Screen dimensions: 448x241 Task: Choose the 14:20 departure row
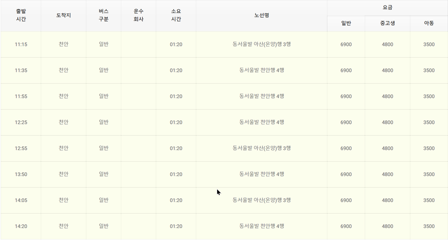click(x=224, y=227)
